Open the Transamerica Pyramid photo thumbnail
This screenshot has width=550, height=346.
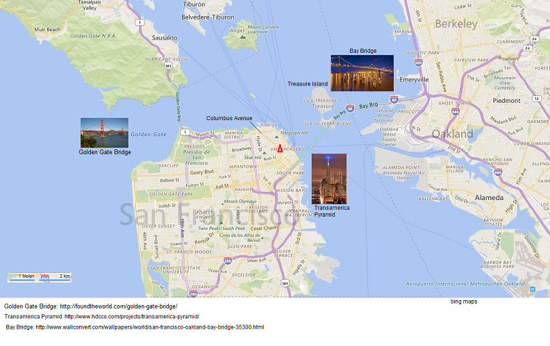click(x=329, y=179)
